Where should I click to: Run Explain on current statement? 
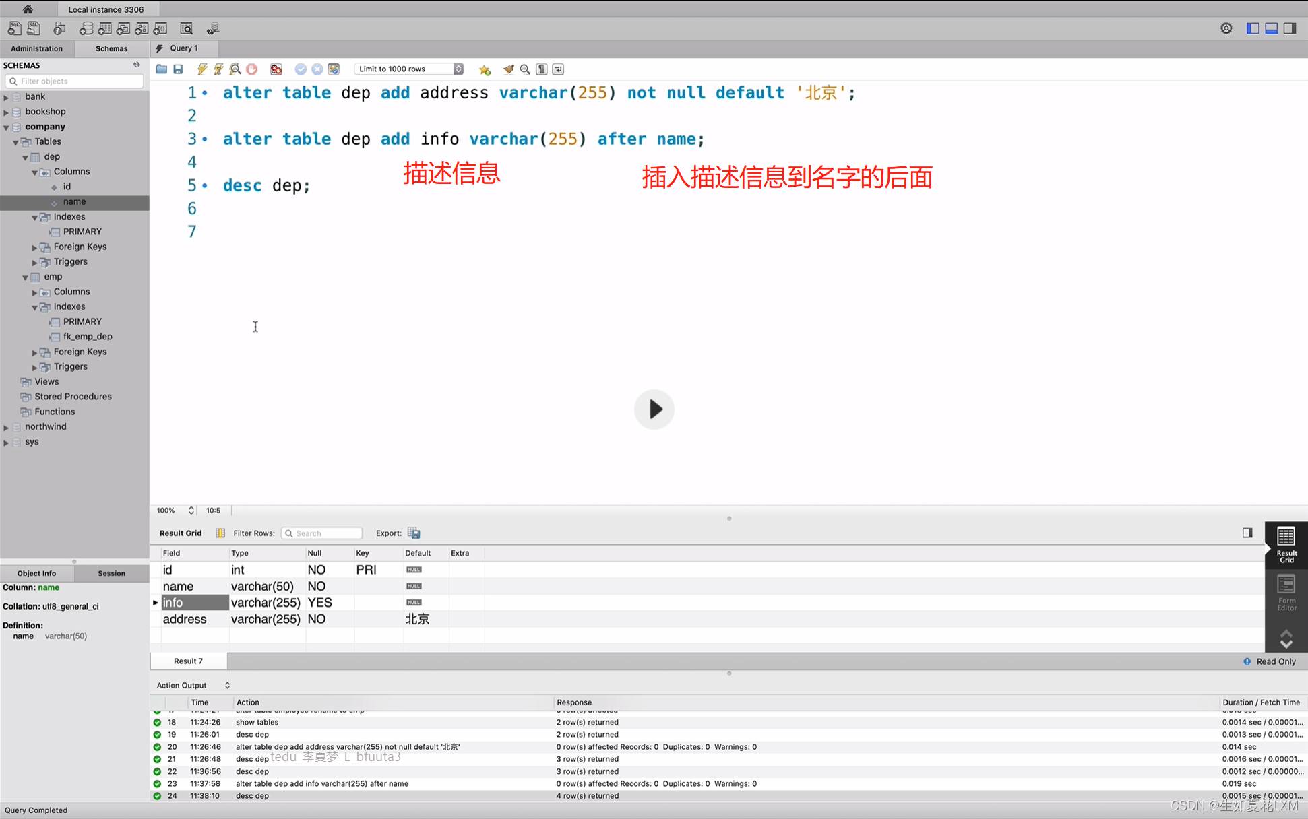[235, 69]
